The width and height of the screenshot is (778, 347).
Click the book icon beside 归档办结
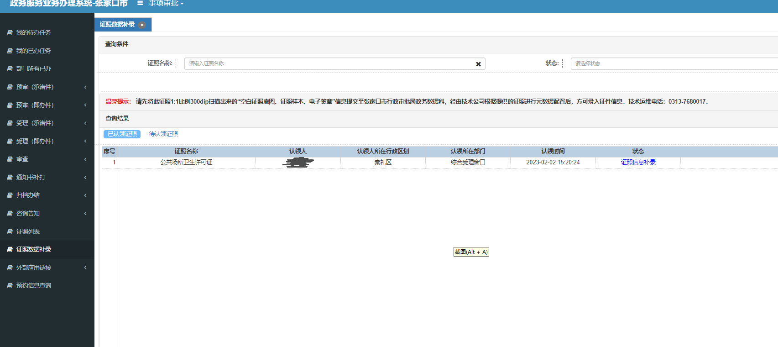point(10,195)
